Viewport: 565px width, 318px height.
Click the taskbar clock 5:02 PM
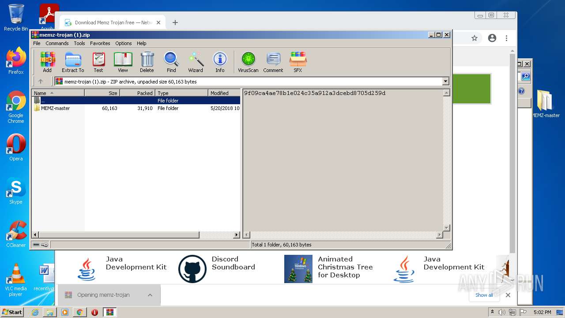(542, 312)
